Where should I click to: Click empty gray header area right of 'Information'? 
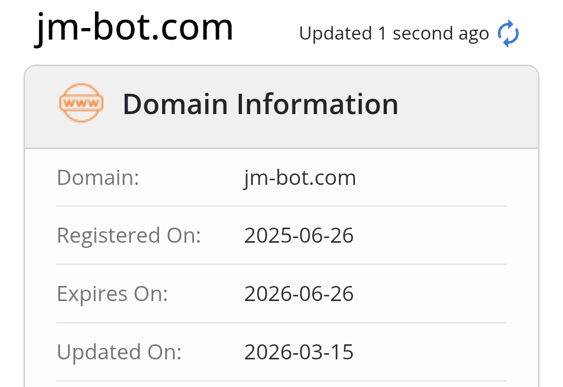pos(469,104)
